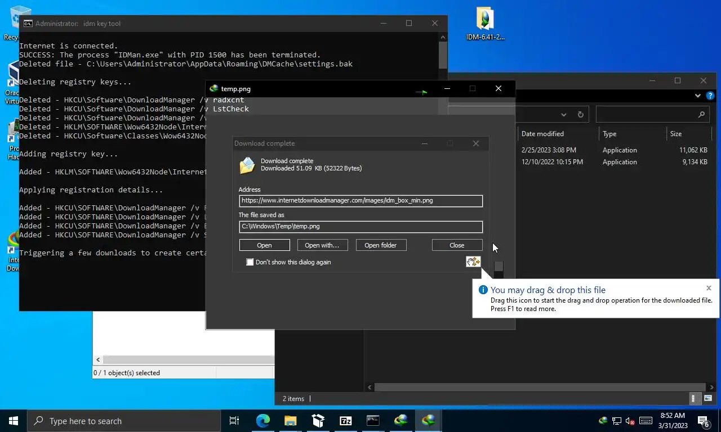Open Microsoft Edge from the taskbar
Viewport: 721px width, 432px height.
click(262, 421)
